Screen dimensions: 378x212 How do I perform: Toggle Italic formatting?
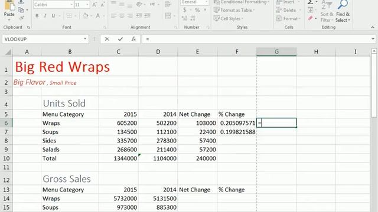point(45,16)
